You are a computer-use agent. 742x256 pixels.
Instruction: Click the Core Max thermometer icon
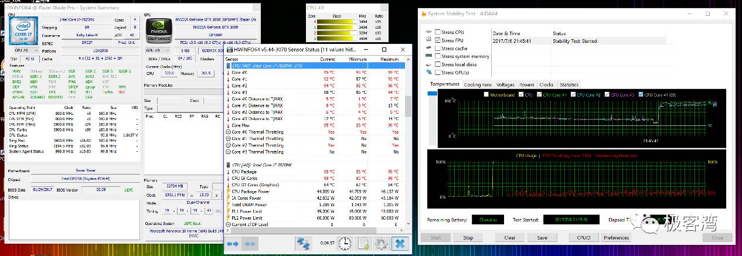pyautogui.click(x=228, y=125)
